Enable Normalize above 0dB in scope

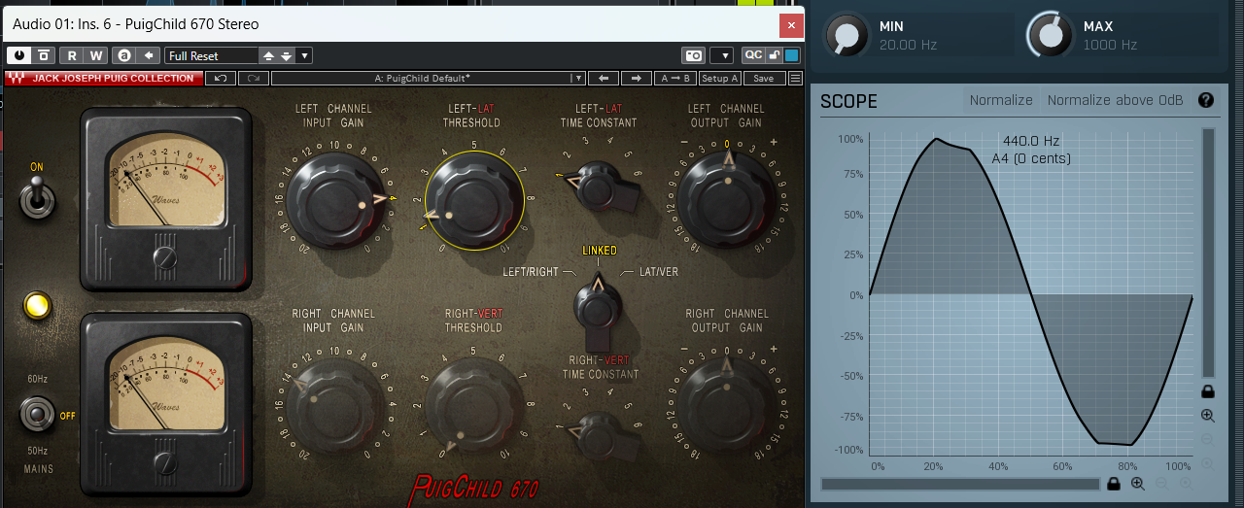coord(1115,100)
